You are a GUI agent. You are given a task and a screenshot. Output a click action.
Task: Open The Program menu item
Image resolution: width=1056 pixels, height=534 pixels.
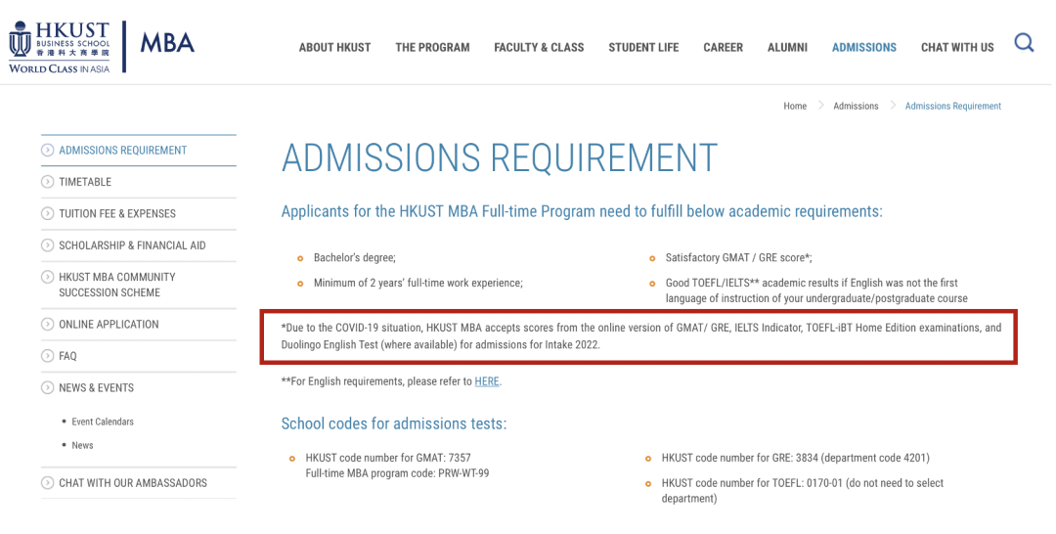pos(432,48)
